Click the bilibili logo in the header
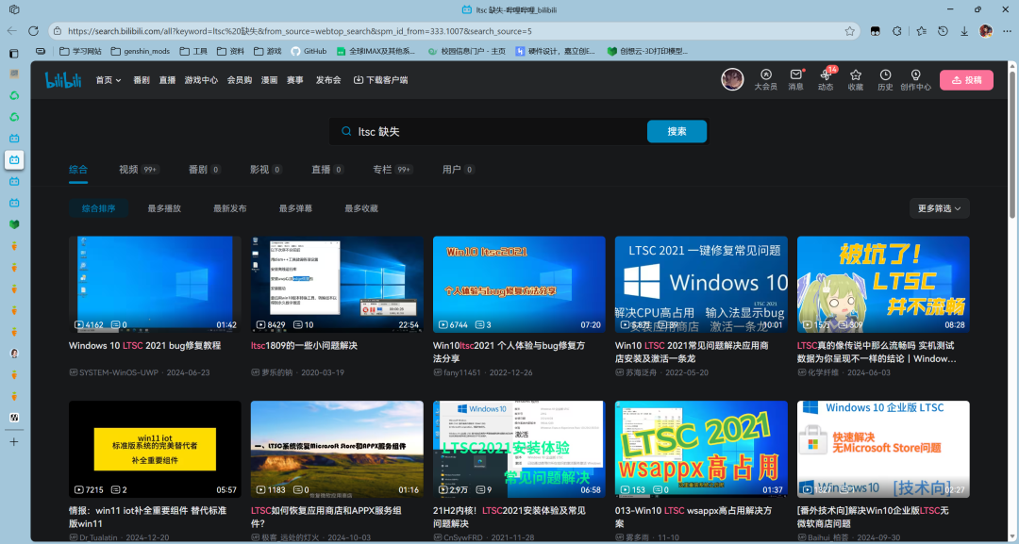 click(63, 80)
